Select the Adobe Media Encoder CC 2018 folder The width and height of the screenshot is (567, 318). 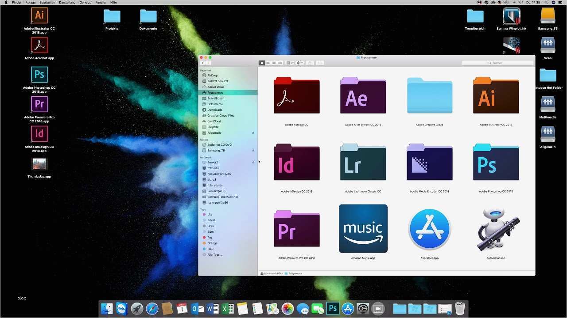[430, 163]
